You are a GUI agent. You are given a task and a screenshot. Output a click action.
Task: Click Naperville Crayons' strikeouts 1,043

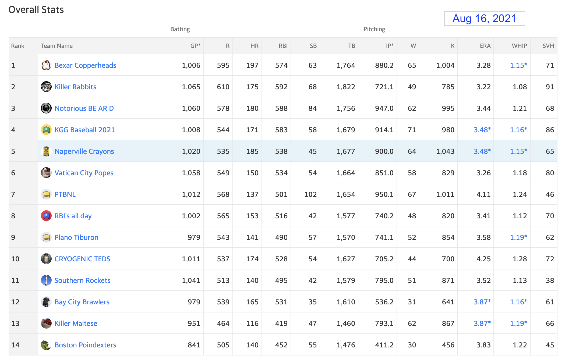coord(445,151)
